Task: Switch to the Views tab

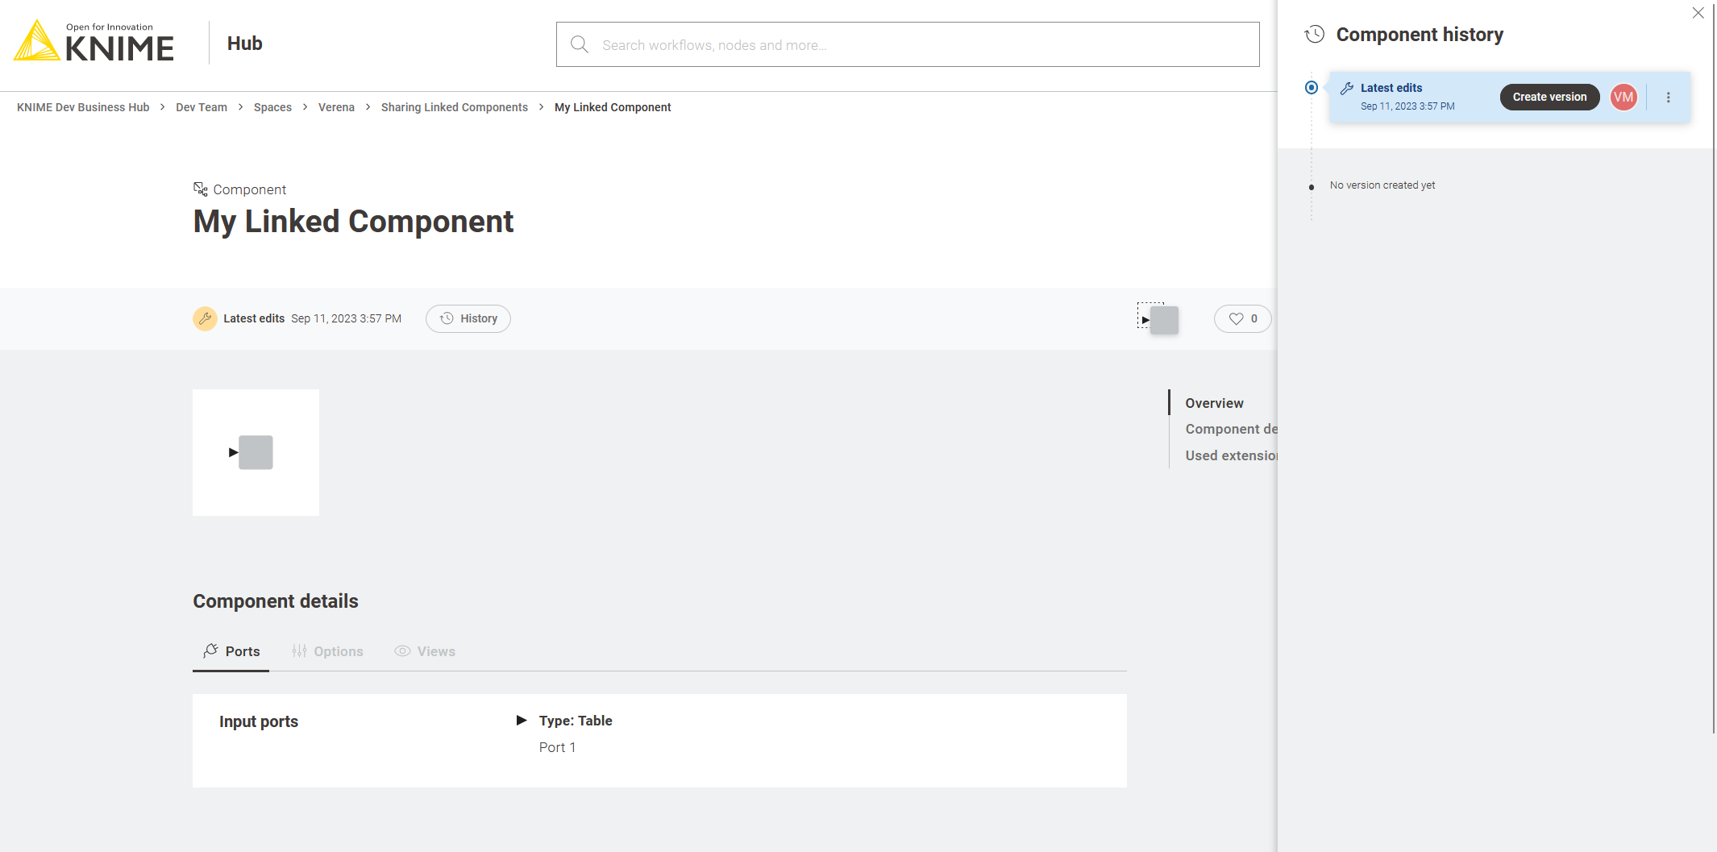Action: [x=425, y=651]
